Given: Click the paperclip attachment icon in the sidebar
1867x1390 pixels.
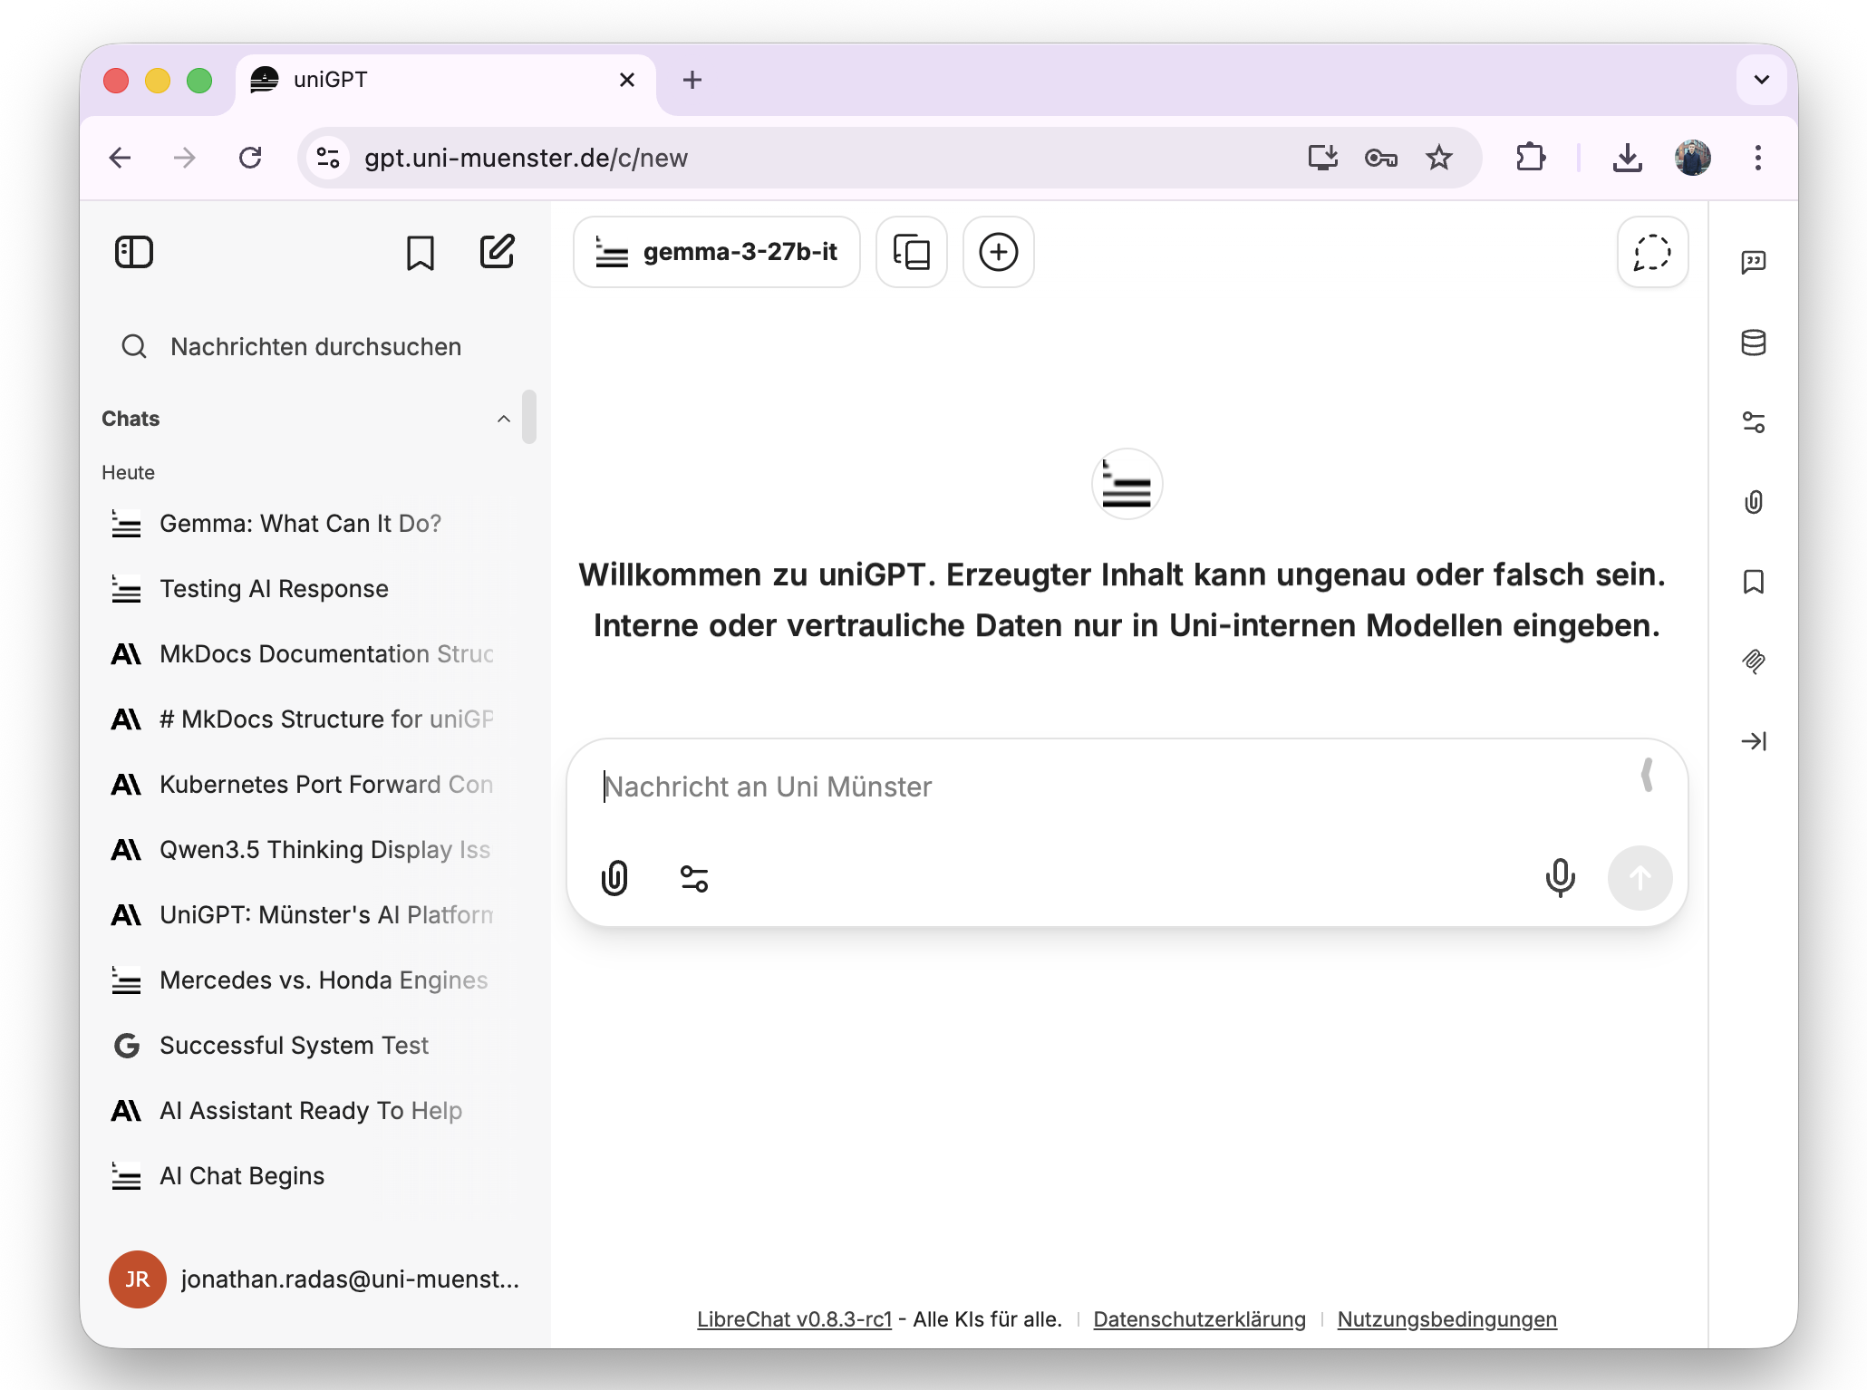Looking at the screenshot, I should 1756,502.
